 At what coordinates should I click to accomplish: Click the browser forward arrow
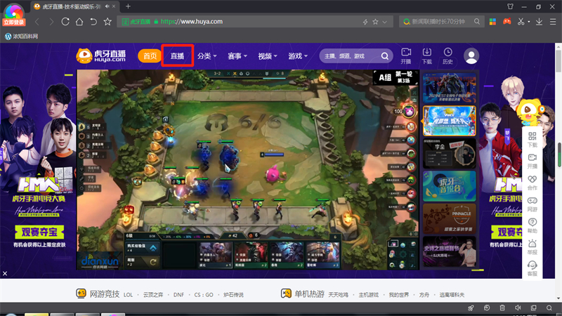click(x=51, y=22)
